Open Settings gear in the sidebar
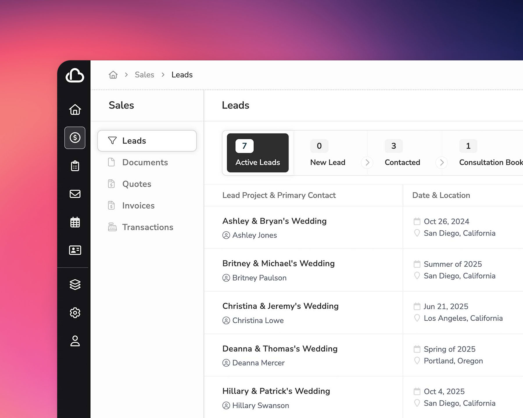523x418 pixels. [75, 313]
